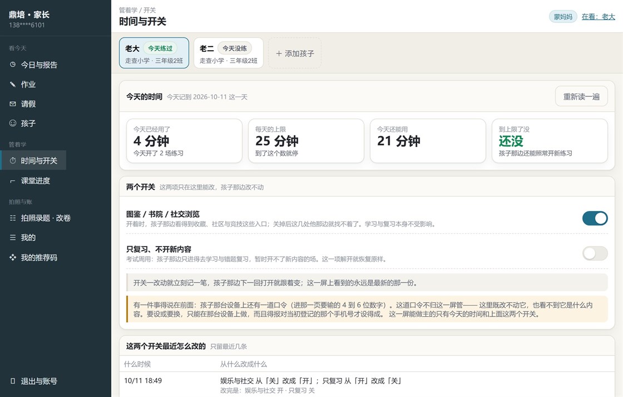
Task: Click the 重新读一遍 button
Action: [x=581, y=96]
